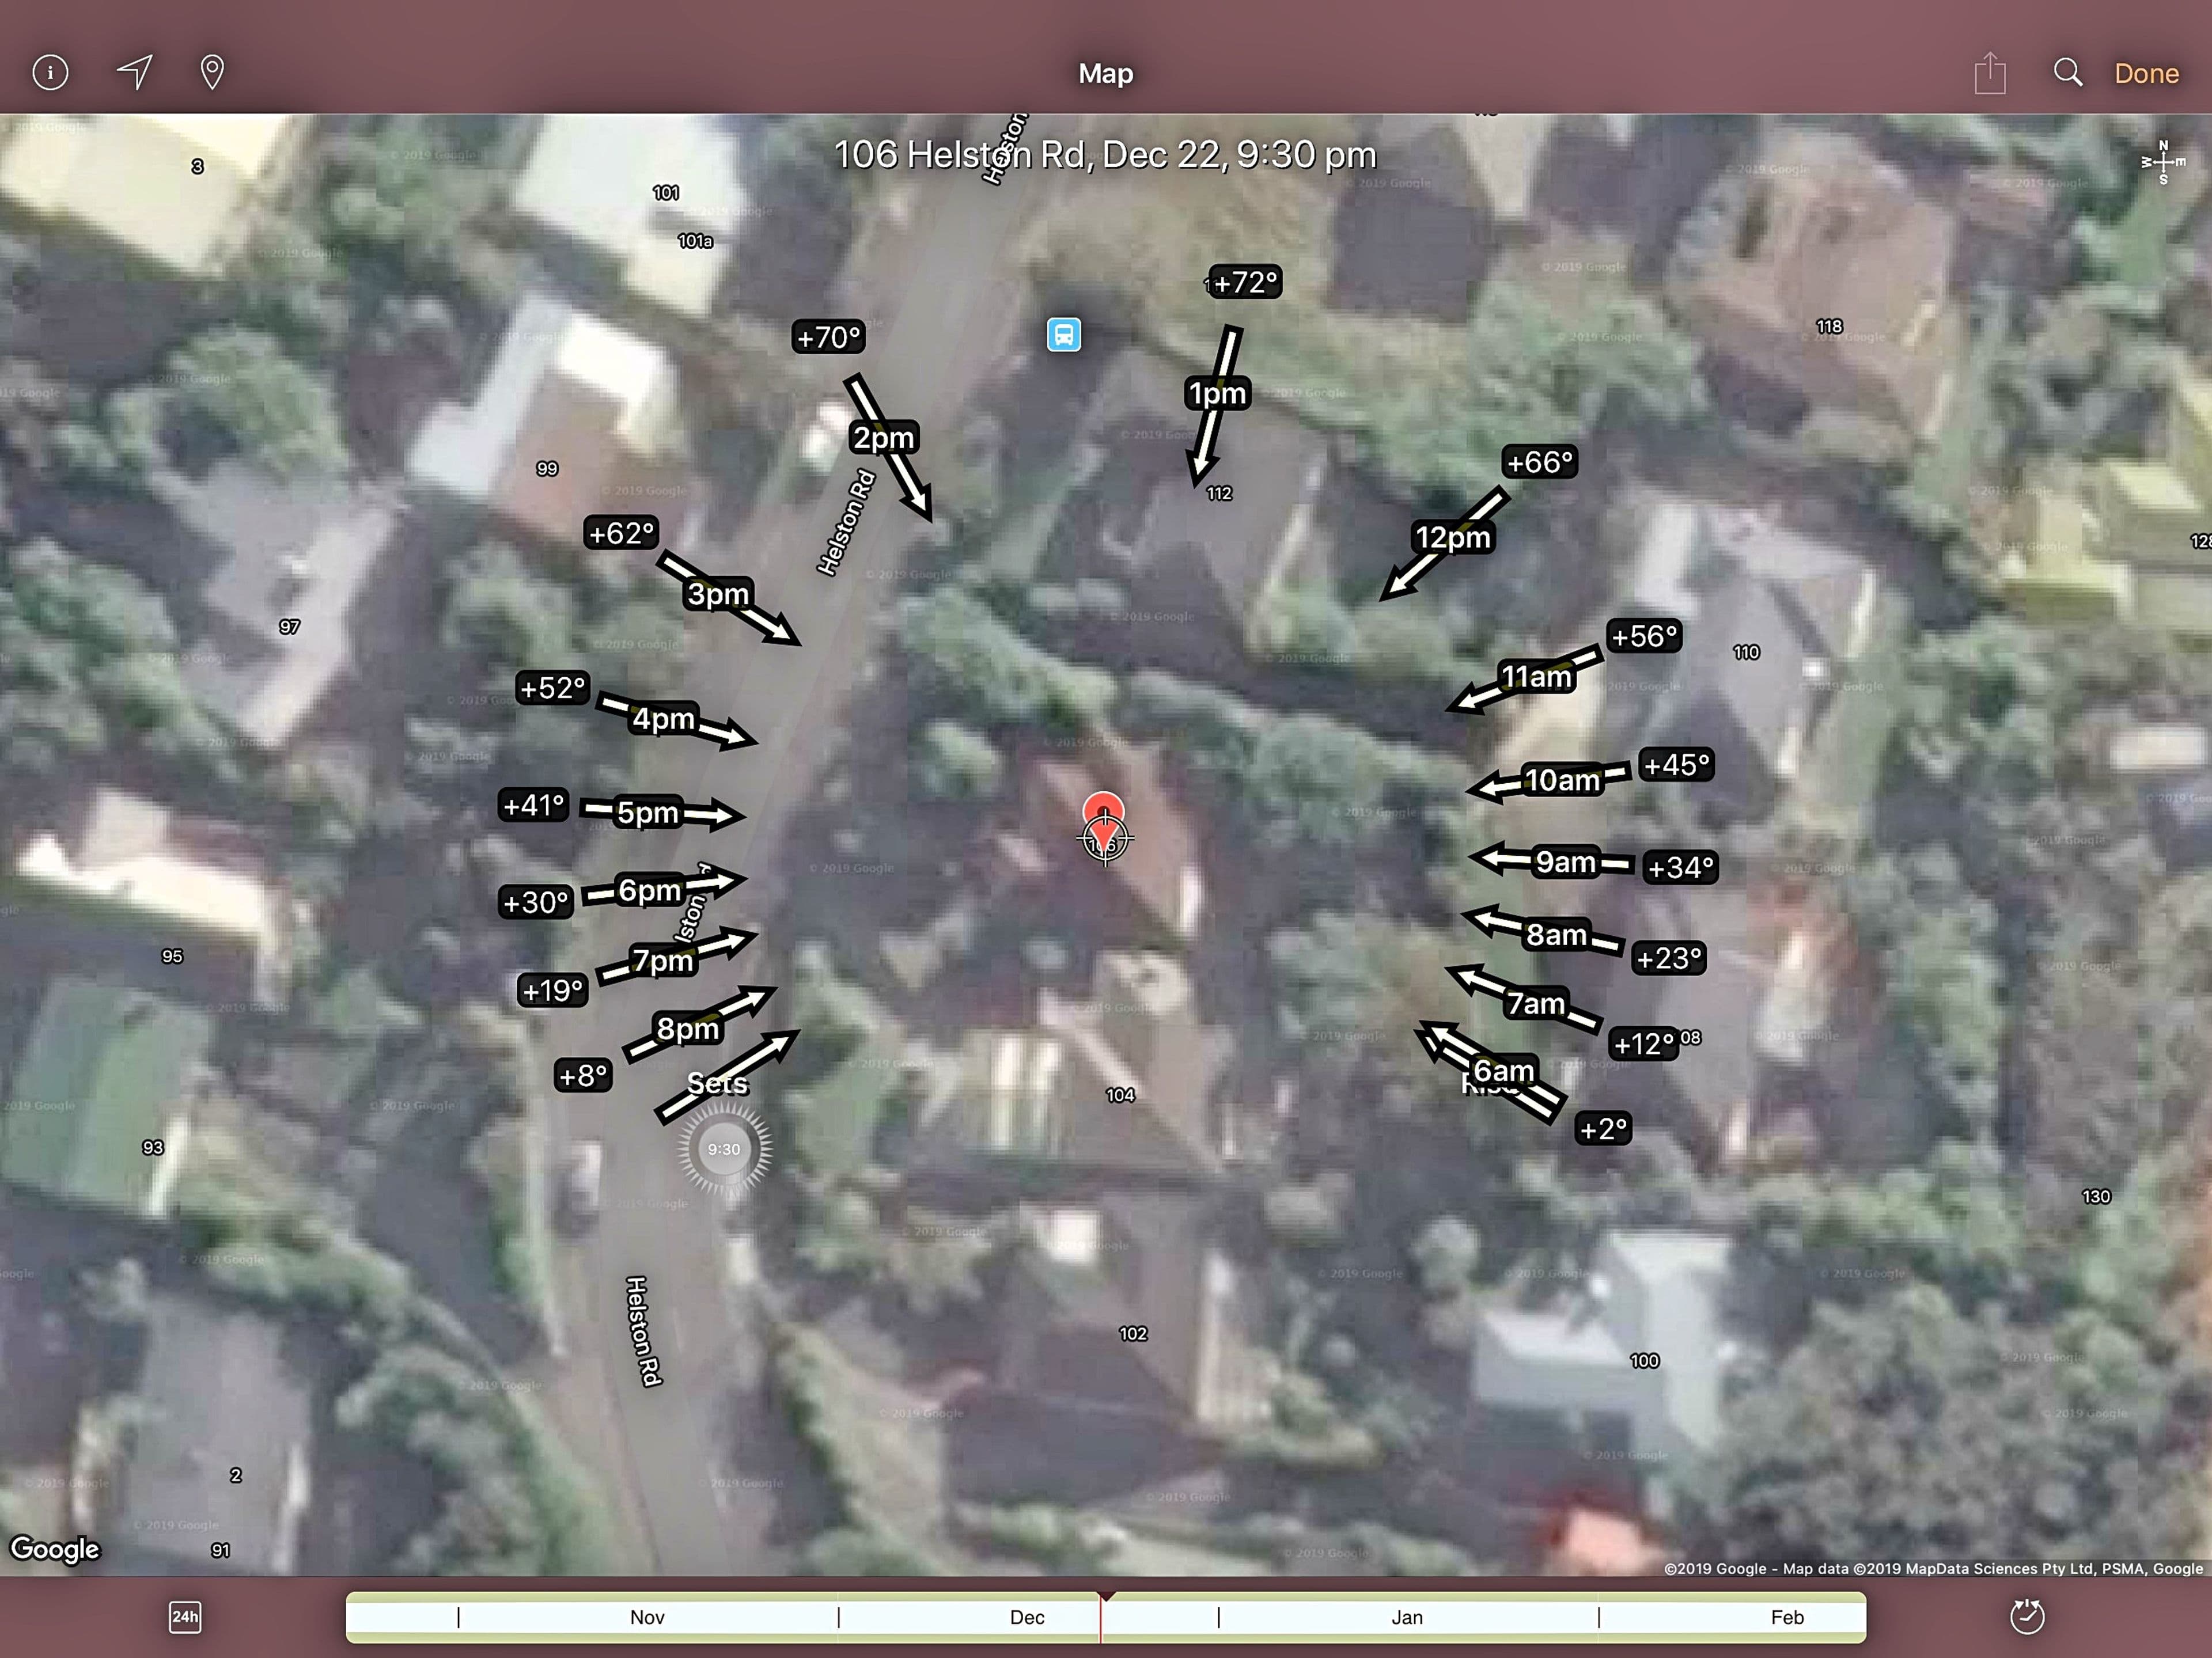This screenshot has width=2212, height=1658.
Task: Tap the +19° elevation label
Action: click(x=552, y=991)
